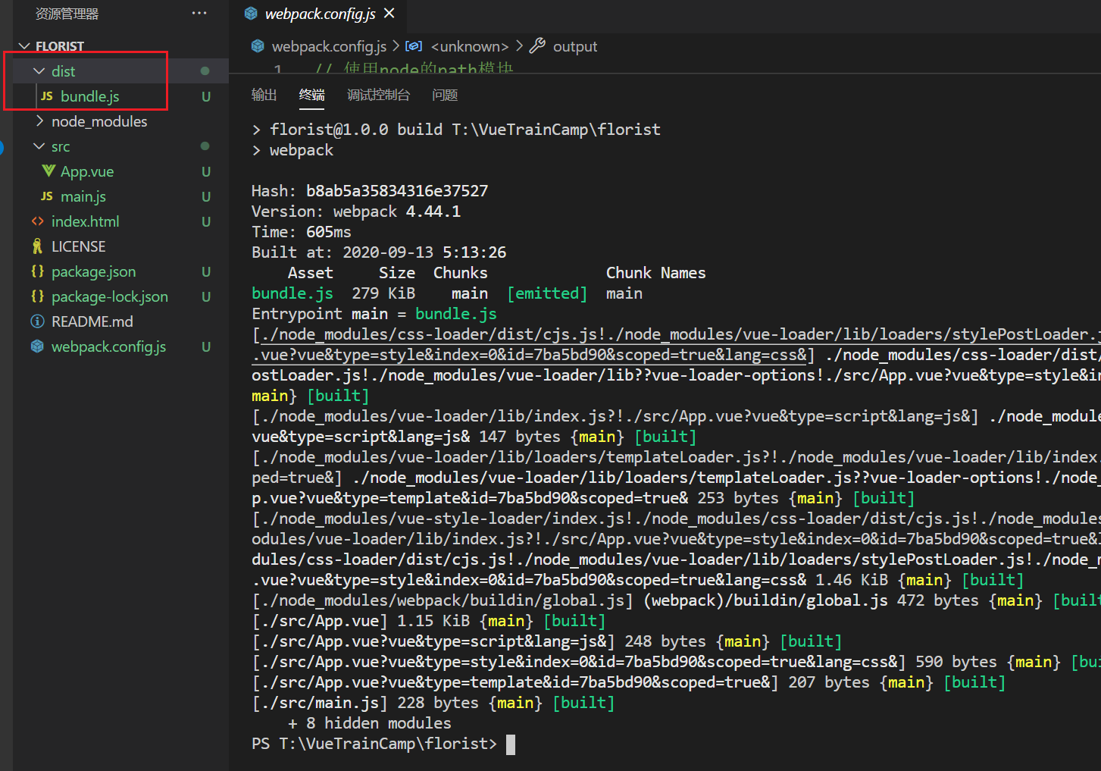Open bundle.js in the dist folder
The height and width of the screenshot is (771, 1101).
click(x=89, y=96)
